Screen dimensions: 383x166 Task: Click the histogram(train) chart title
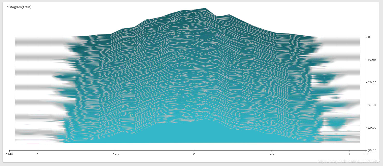[x=19, y=7]
